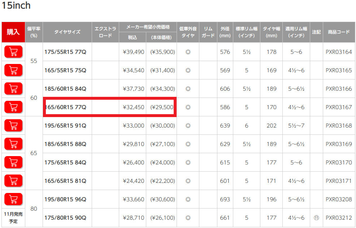This screenshot has width=356, height=228.
Task: Click the 商品コード column header
Action: click(339, 32)
